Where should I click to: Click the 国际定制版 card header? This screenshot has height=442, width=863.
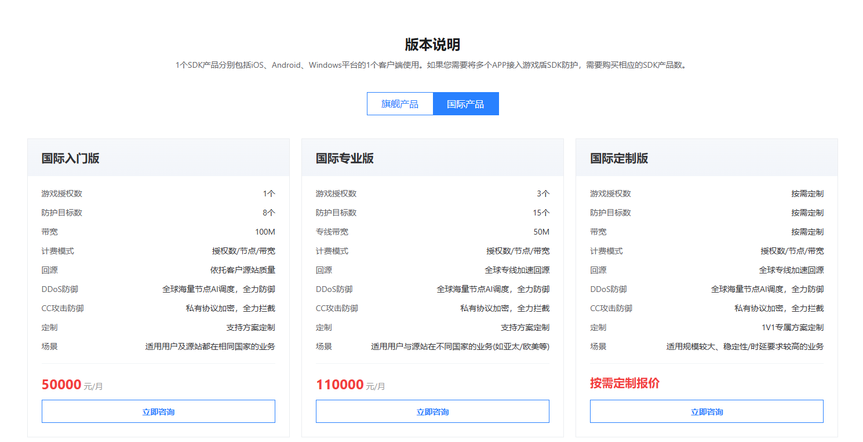click(619, 158)
